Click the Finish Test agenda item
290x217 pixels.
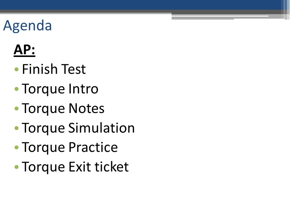54,69
